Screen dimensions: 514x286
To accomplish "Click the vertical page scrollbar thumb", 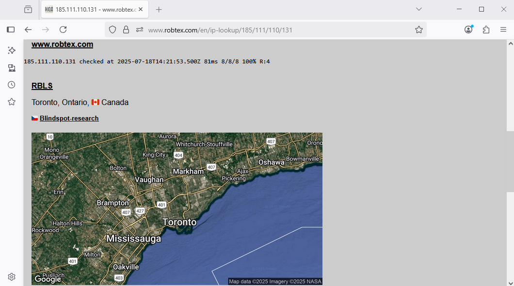I will (510, 162).
